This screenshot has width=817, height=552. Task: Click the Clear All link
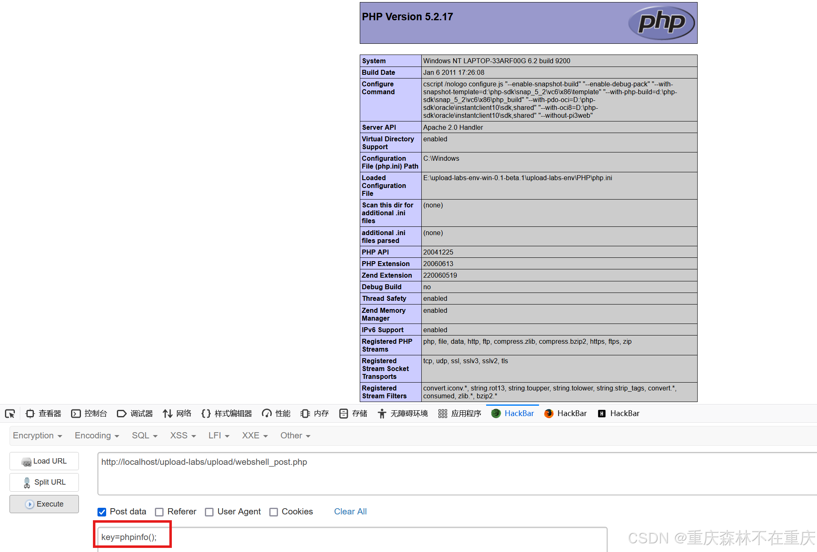350,512
